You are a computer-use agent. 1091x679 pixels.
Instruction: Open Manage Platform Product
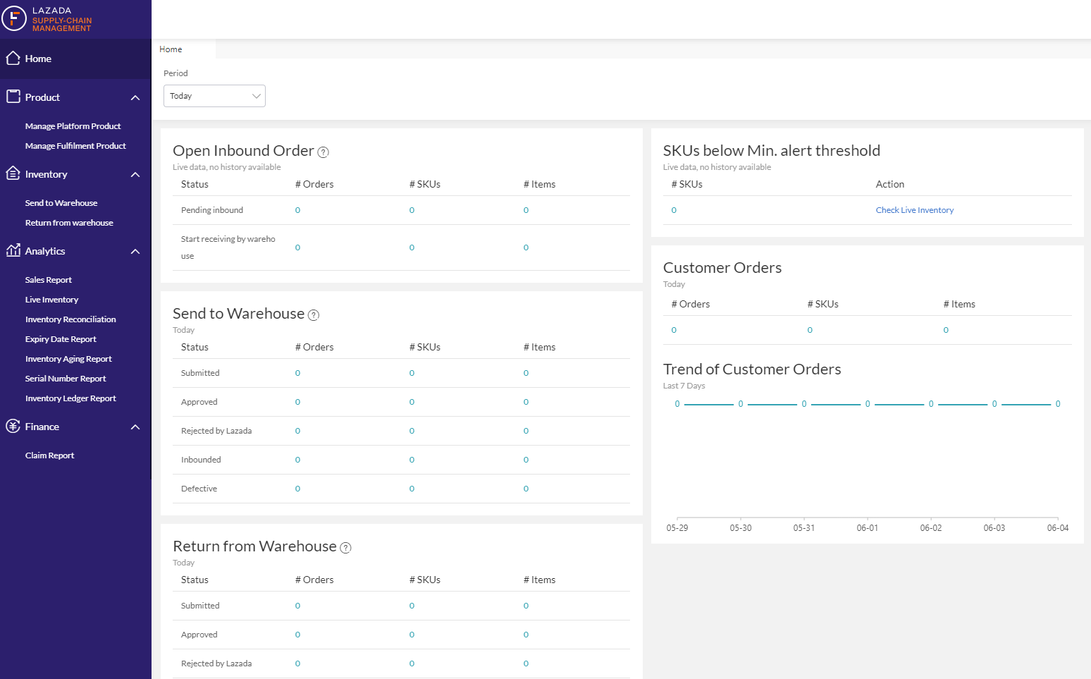tap(73, 126)
